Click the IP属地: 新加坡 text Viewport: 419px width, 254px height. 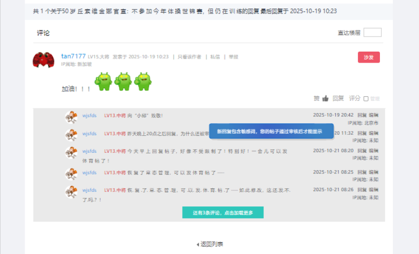pyautogui.click(x=77, y=64)
